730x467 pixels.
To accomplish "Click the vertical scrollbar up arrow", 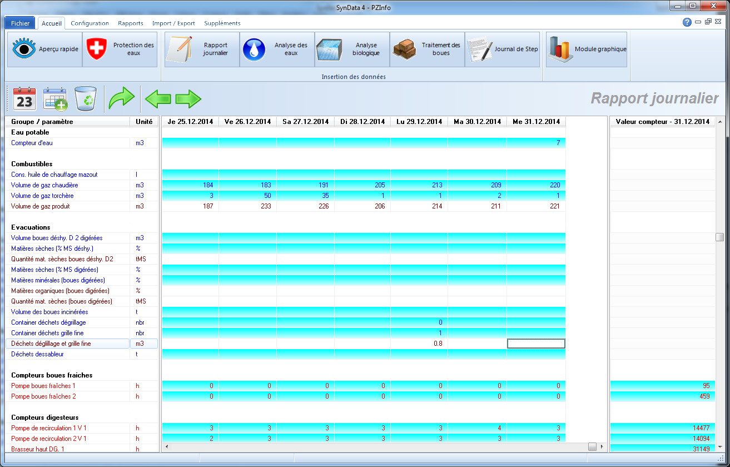I will pyautogui.click(x=720, y=121).
